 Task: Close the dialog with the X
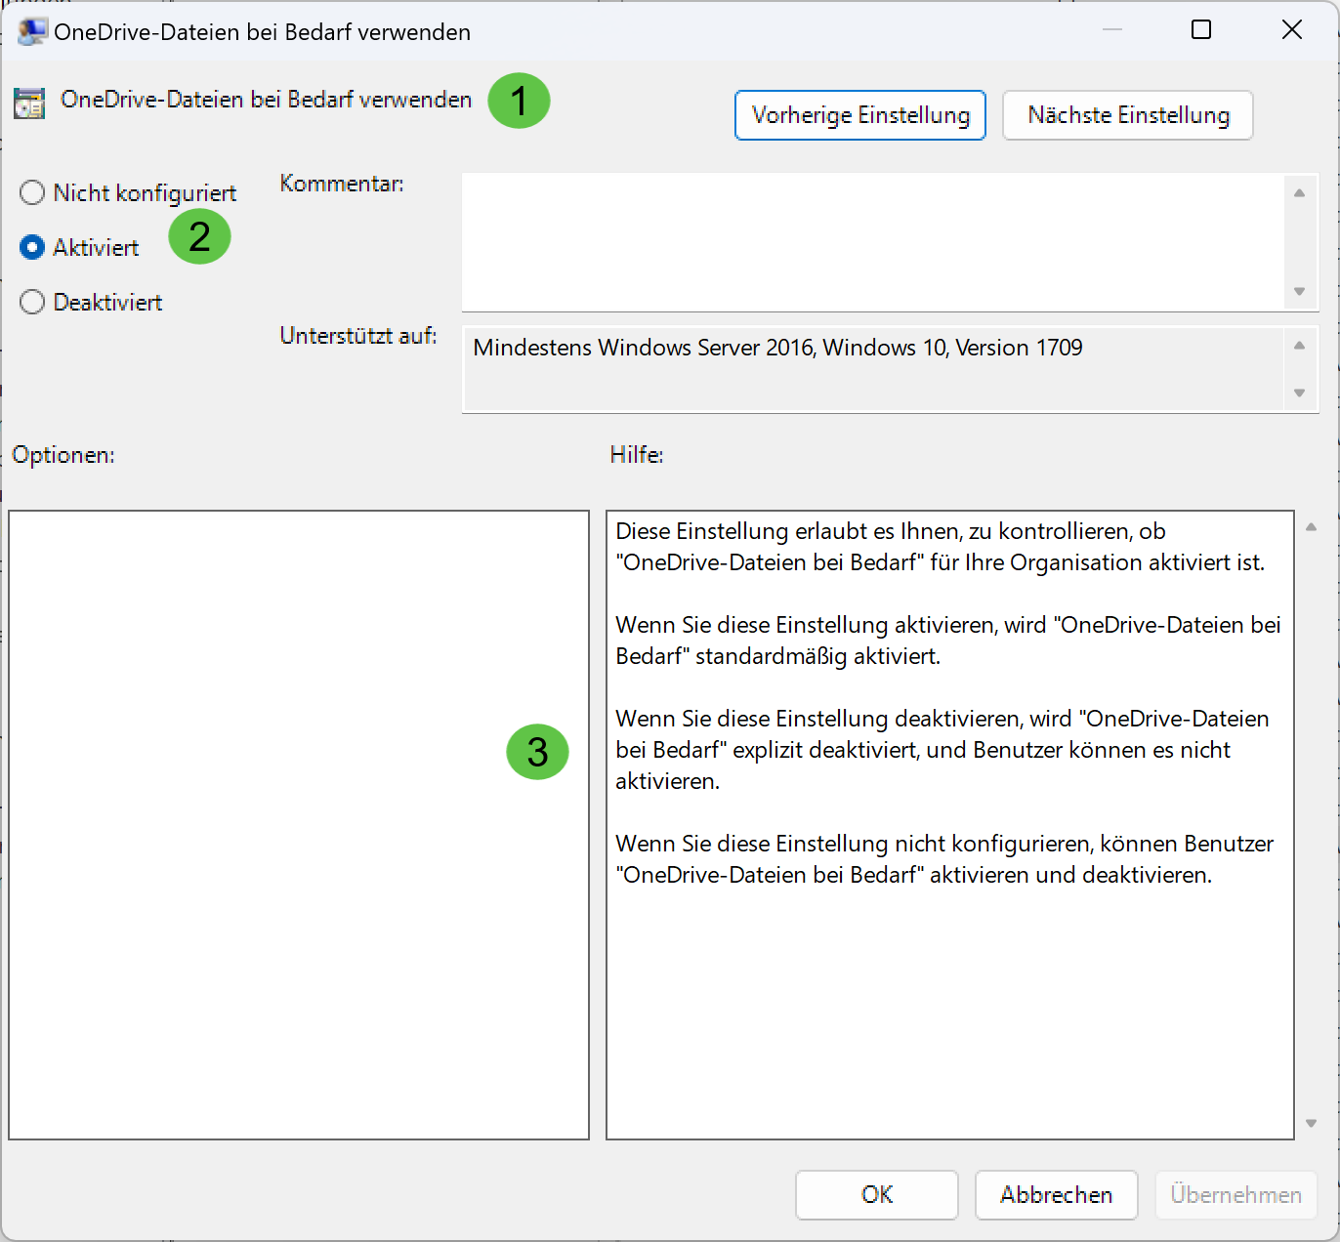coord(1291,30)
